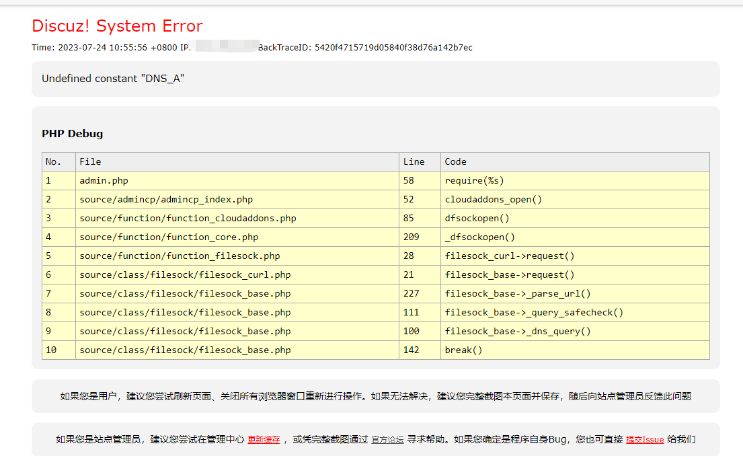Click the admin advice text starting 如果您是站点管理员
Viewport: 743px width, 456px height.
(x=376, y=439)
